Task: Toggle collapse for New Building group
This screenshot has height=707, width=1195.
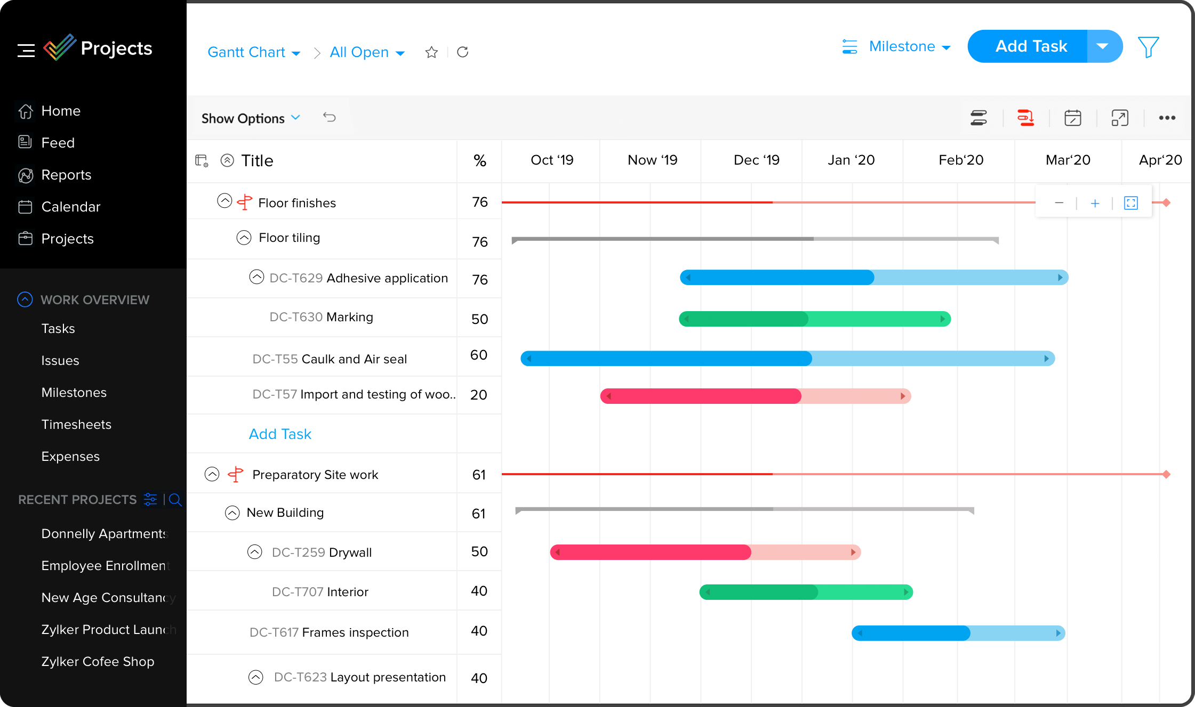Action: pos(232,513)
